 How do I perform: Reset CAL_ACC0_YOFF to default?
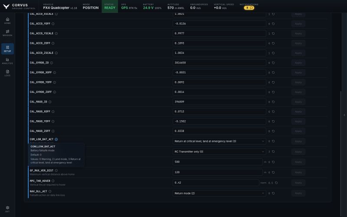click(273, 24)
